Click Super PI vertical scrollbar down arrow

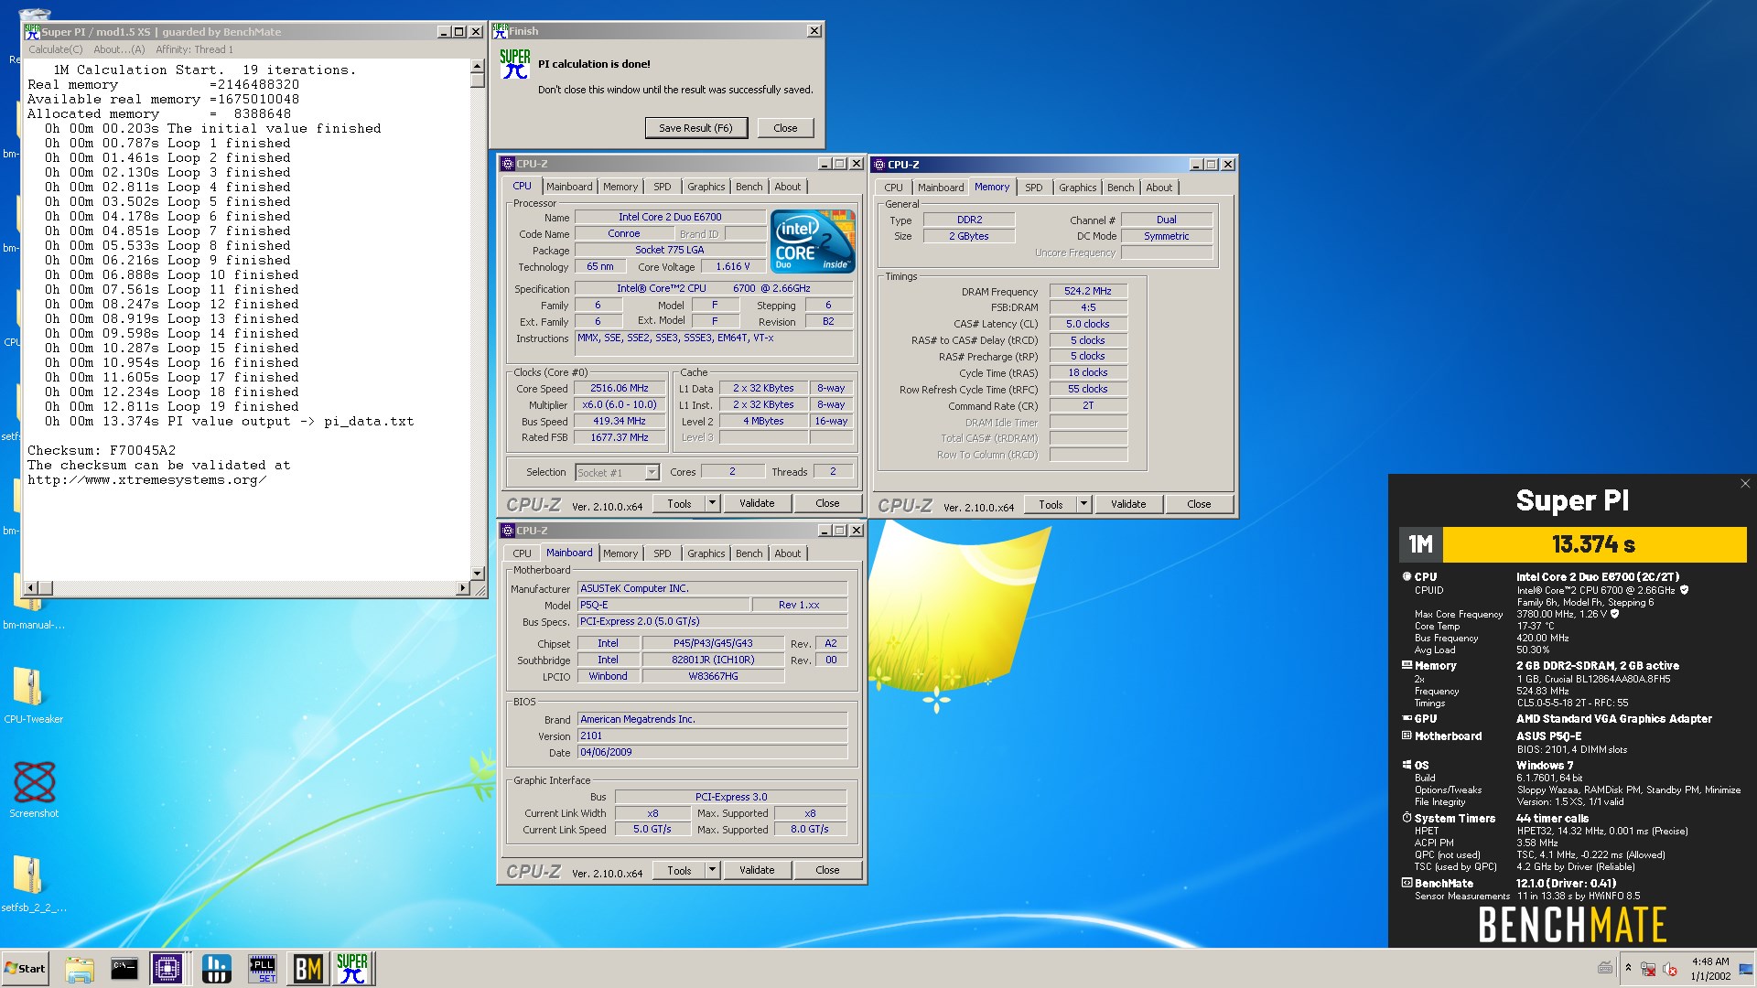pos(477,573)
